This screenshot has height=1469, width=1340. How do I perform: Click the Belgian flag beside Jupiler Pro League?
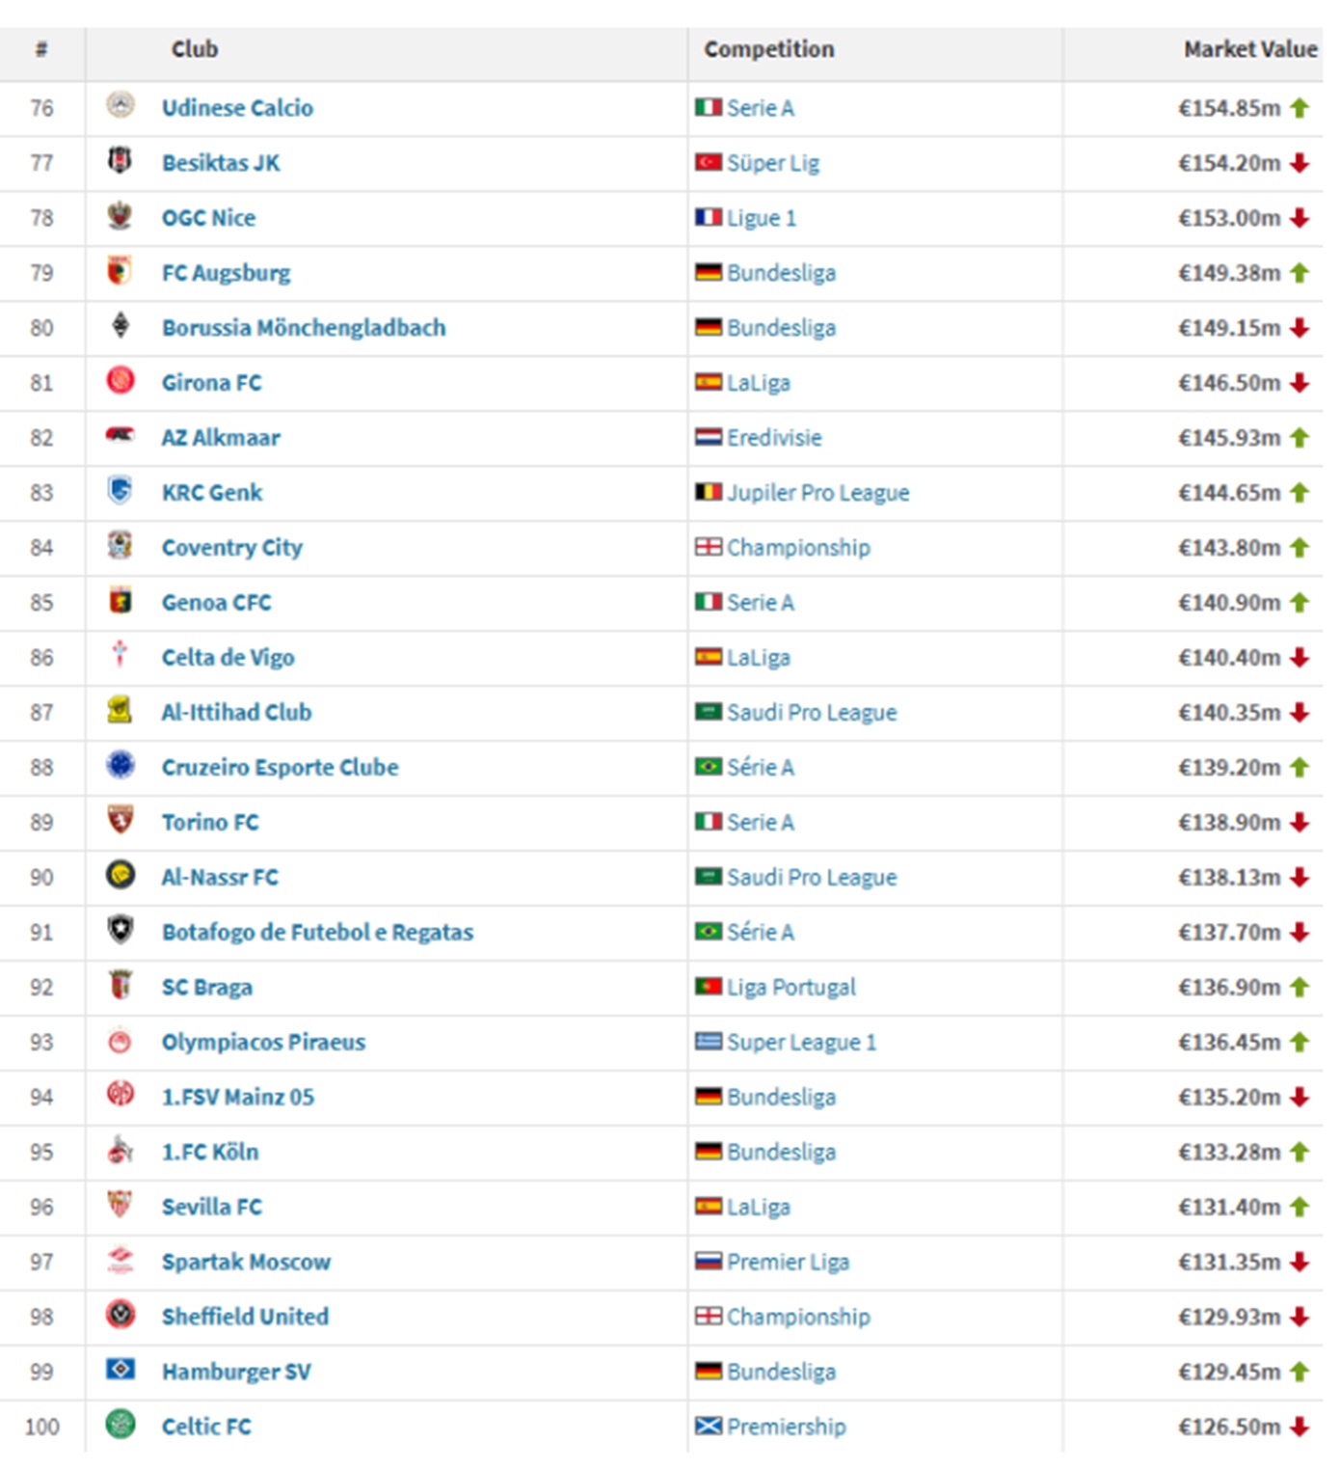[x=709, y=492]
